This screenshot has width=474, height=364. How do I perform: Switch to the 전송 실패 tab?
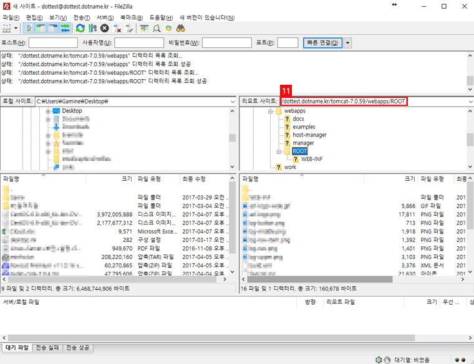click(47, 348)
